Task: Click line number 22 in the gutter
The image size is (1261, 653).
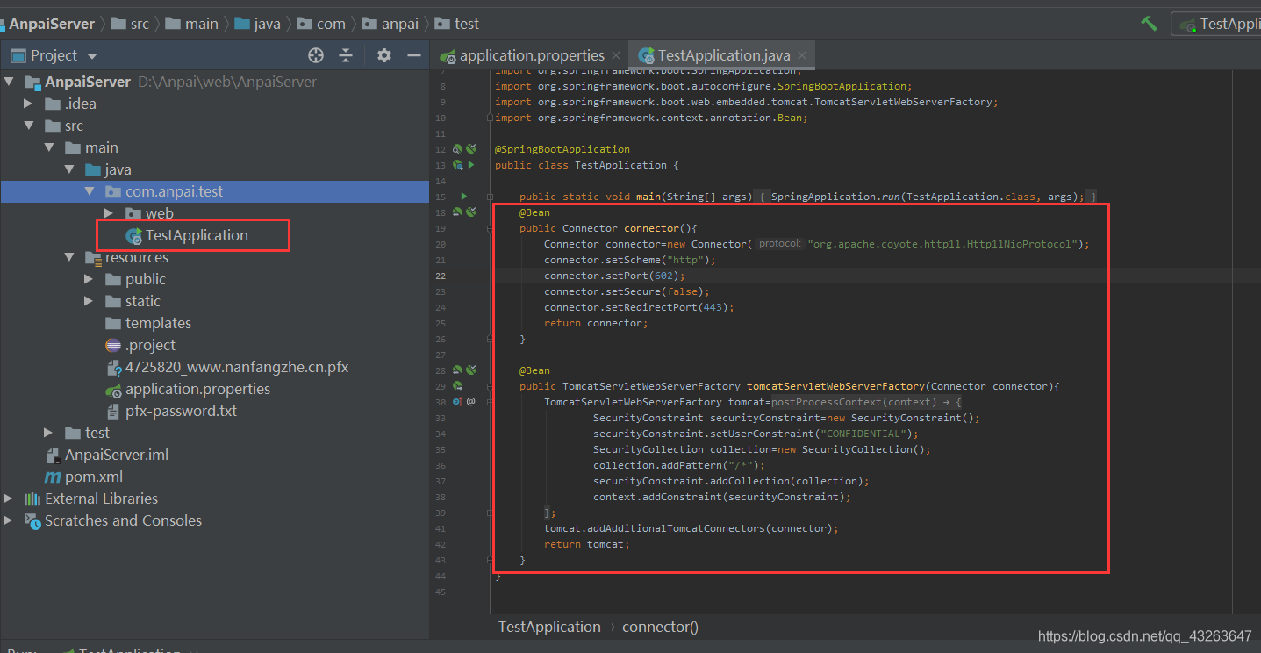Action: pos(441,276)
